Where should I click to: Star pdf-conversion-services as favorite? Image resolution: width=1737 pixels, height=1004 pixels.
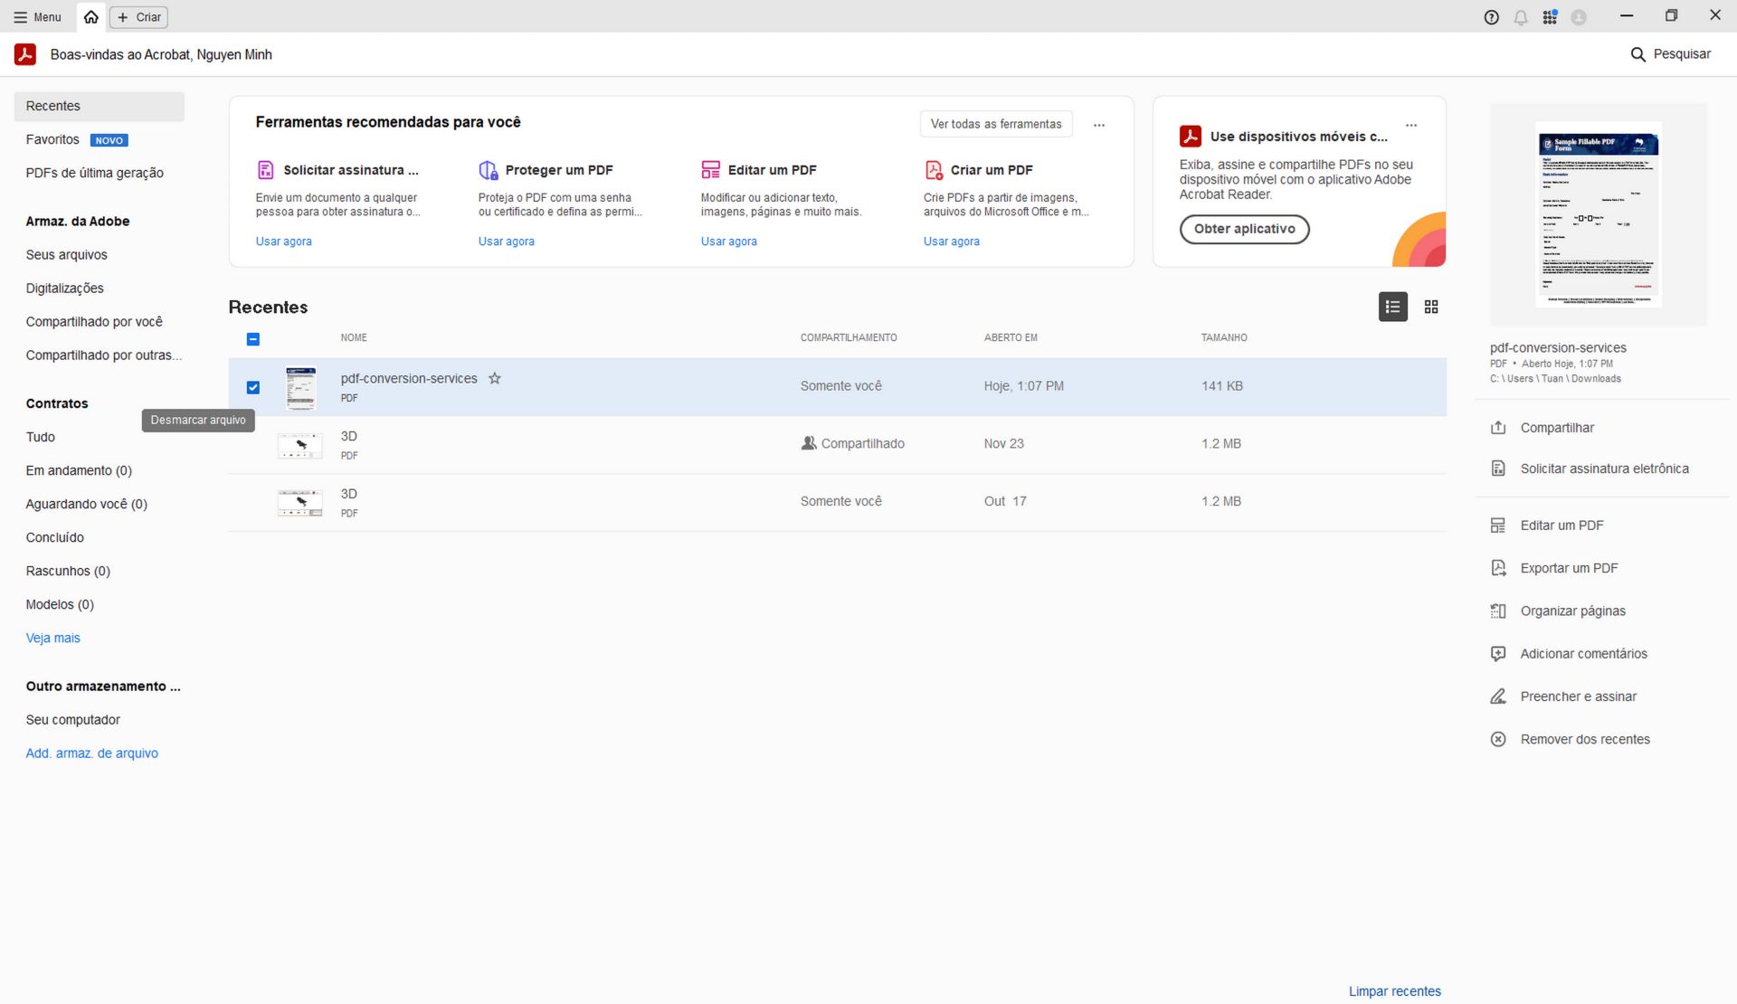tap(495, 379)
